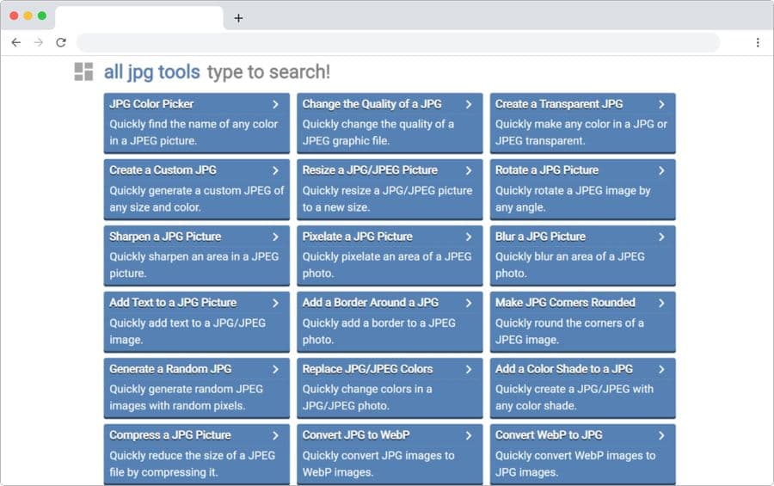Click chevron on Replace JPG/JPEG Colors card
Screen dimensions: 774x486
(469, 369)
